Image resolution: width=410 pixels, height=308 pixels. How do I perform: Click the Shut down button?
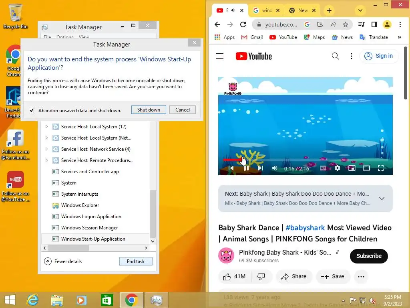pos(149,110)
